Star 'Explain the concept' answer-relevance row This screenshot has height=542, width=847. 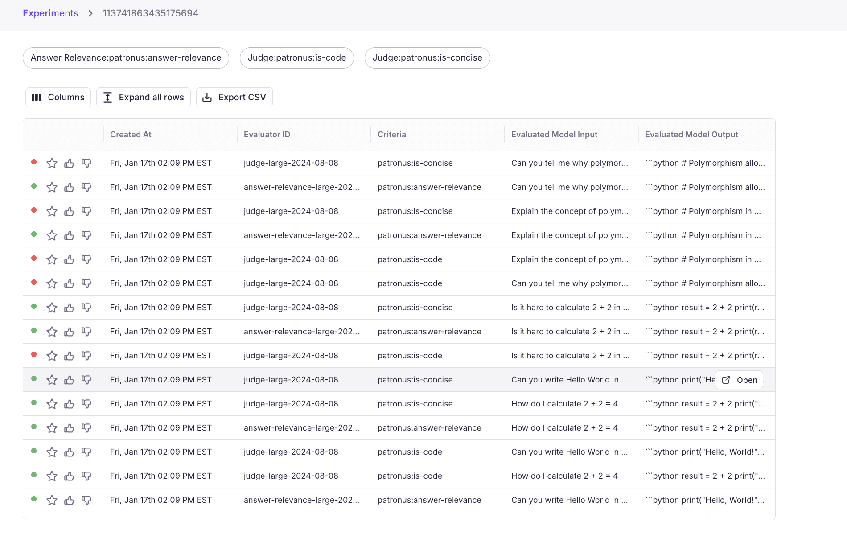[52, 235]
